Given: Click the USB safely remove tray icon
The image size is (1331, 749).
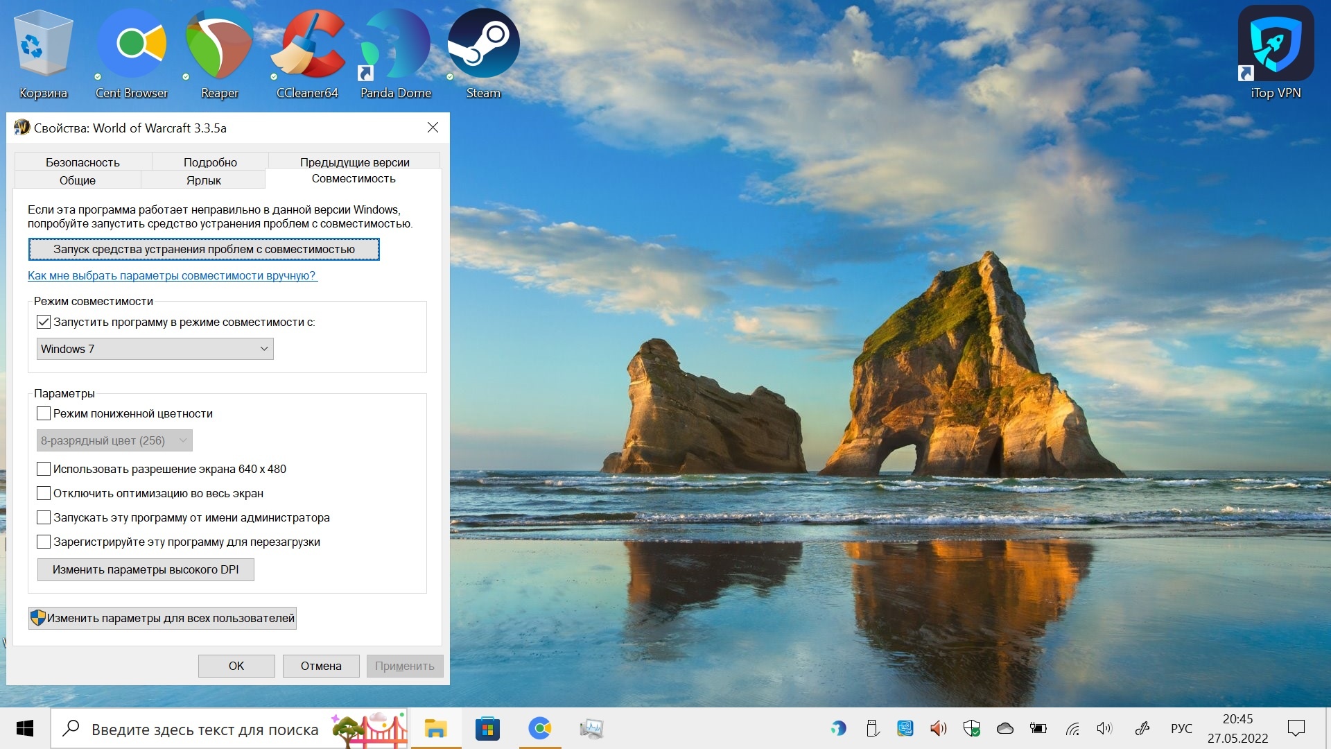Looking at the screenshot, I should coord(872,728).
